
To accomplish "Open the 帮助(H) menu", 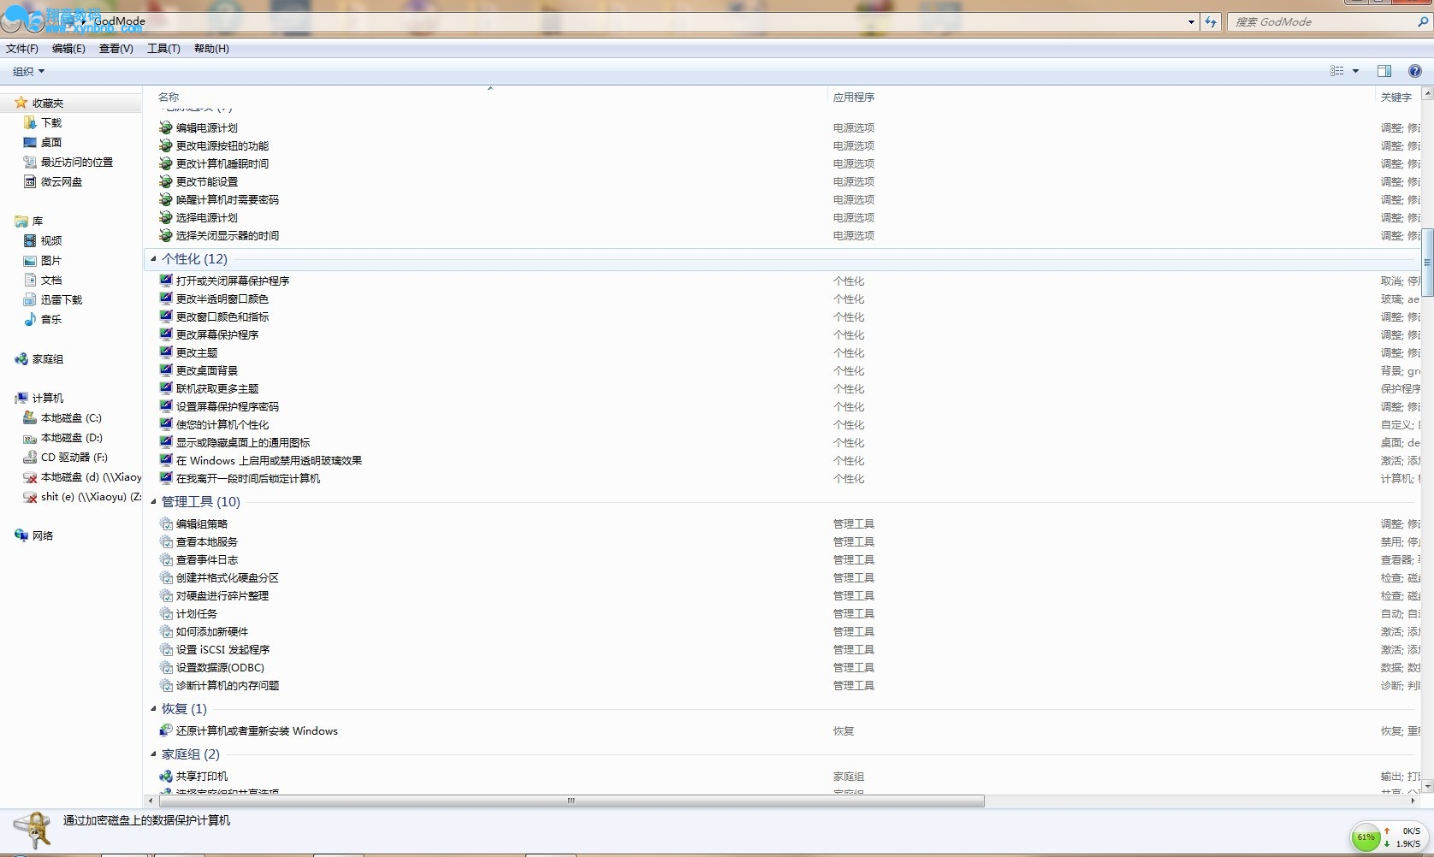I will (211, 49).
